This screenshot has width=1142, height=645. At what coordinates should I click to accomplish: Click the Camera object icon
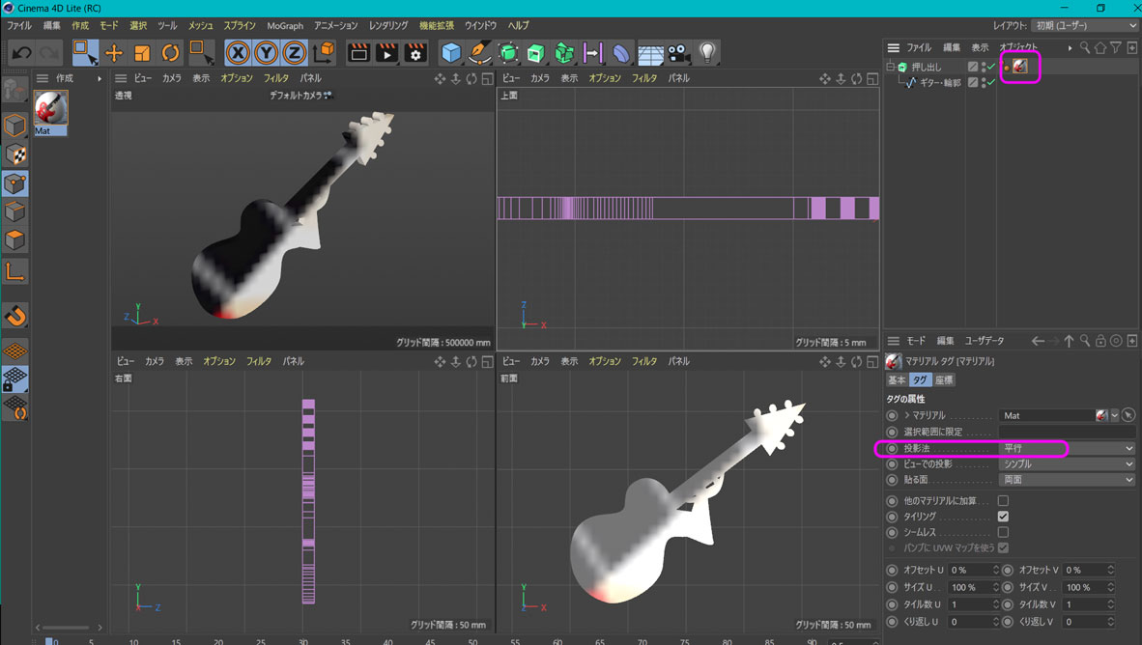tap(679, 53)
